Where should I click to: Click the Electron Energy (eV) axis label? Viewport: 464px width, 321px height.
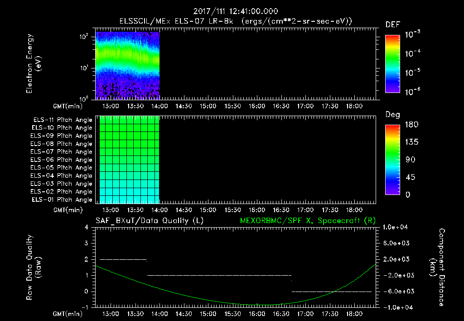(34, 63)
